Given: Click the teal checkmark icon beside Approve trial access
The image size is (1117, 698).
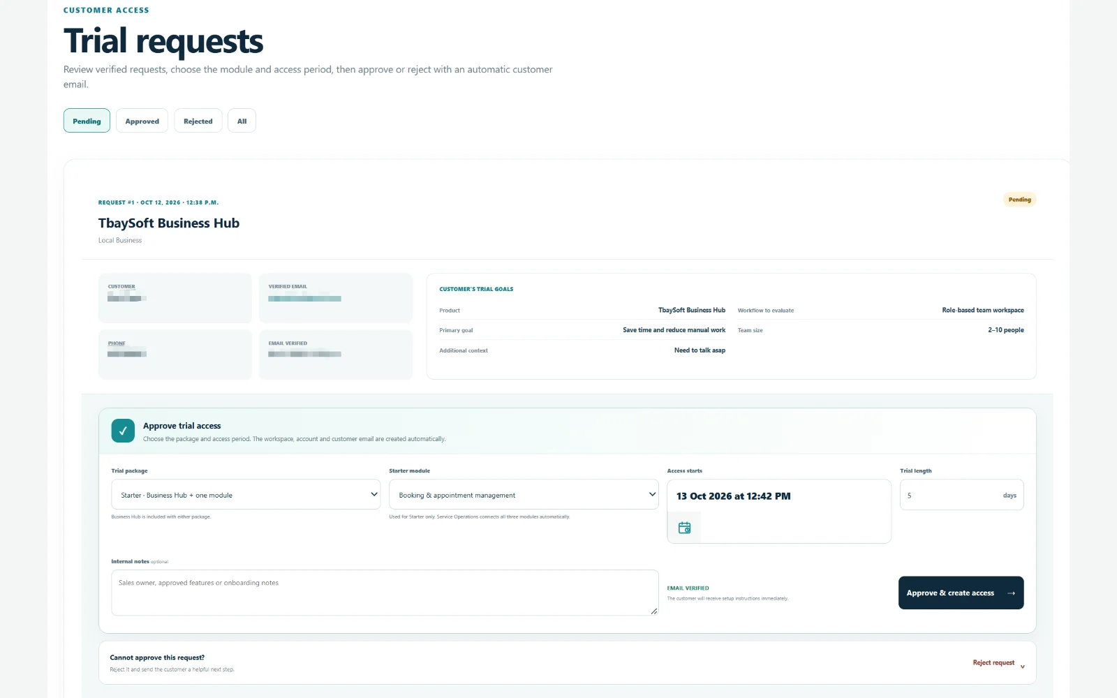Looking at the screenshot, I should 123,431.
